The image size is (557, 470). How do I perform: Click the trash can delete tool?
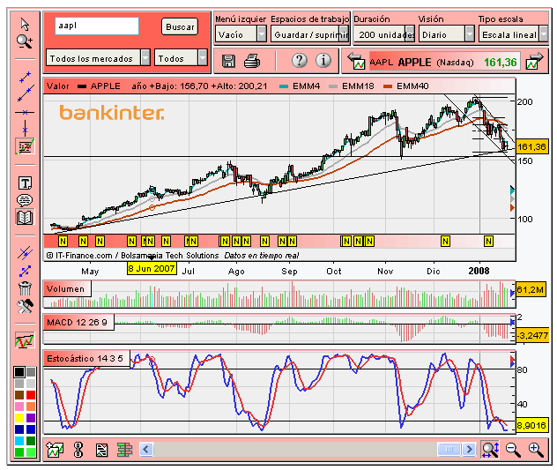25,288
